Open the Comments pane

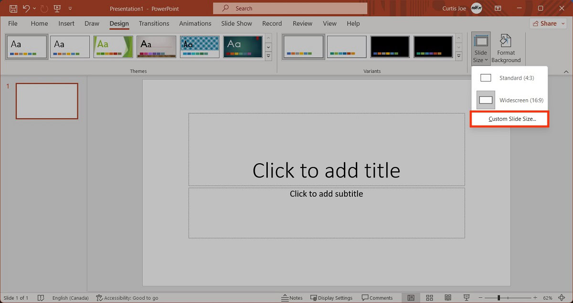coord(377,298)
